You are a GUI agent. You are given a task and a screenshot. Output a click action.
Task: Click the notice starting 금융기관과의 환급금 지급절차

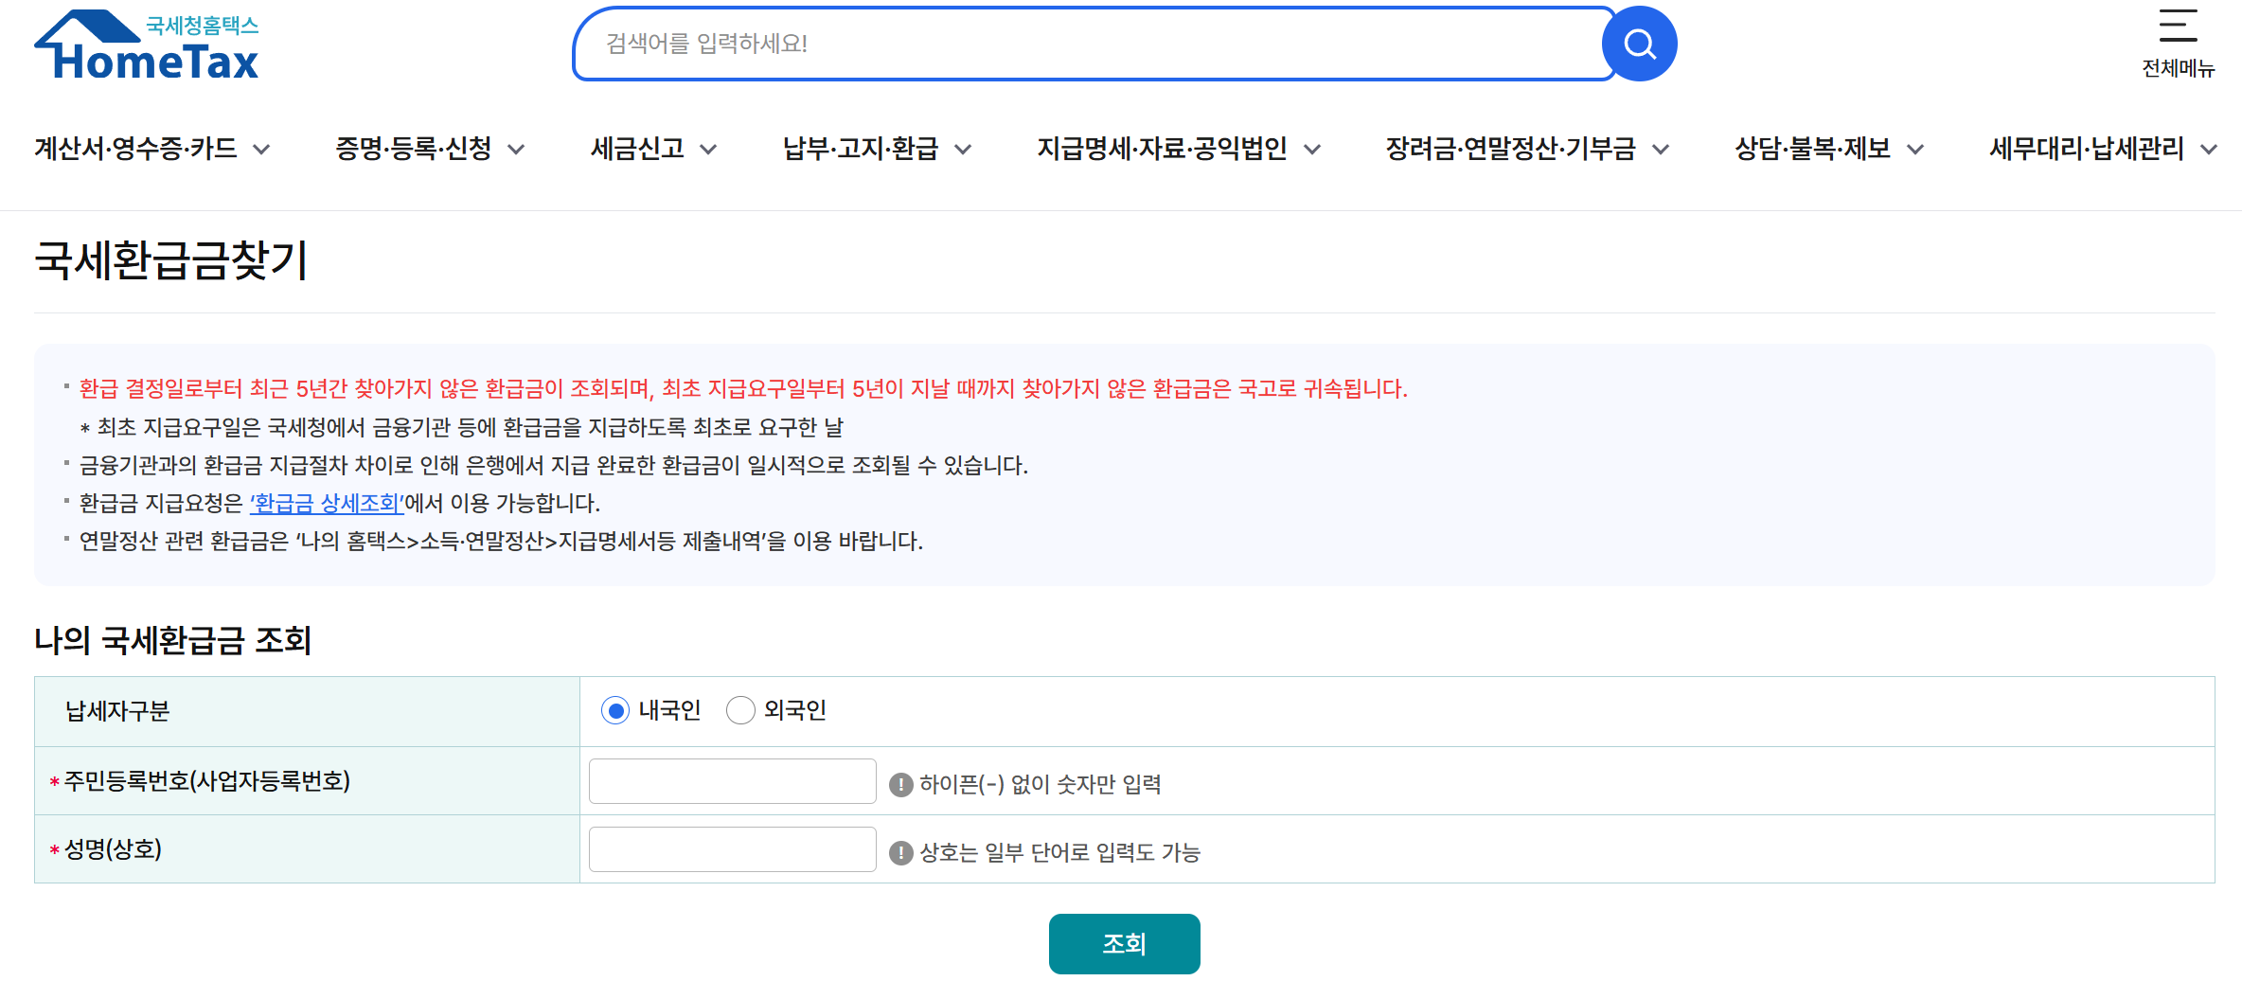[x=554, y=465]
